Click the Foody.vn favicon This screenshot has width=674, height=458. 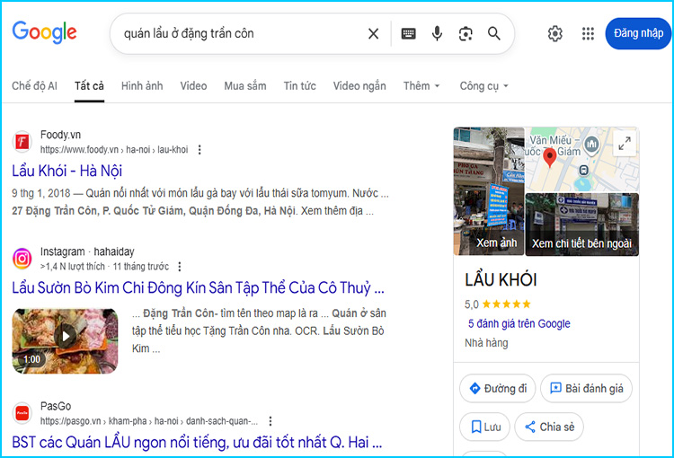pyautogui.click(x=22, y=142)
